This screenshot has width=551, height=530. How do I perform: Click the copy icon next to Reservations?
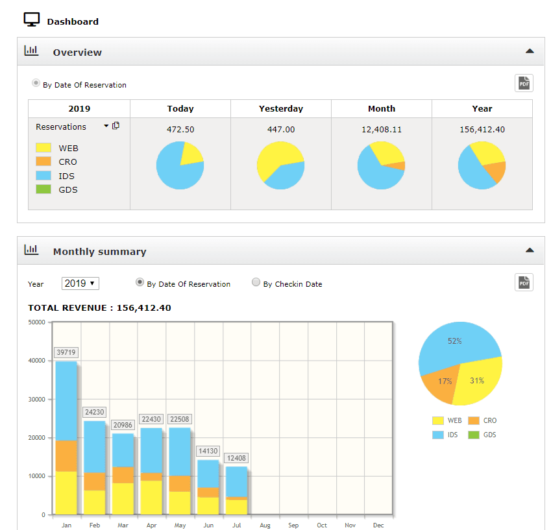(116, 126)
